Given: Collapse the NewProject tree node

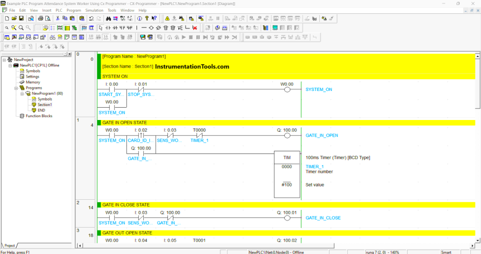Looking at the screenshot, I should coord(4,60).
